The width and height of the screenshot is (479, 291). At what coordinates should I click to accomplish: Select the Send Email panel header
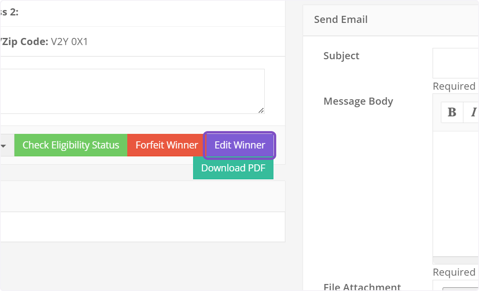pos(340,19)
